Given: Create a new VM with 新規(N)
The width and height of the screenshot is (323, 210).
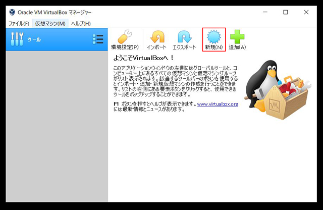Looking at the screenshot, I should point(214,39).
